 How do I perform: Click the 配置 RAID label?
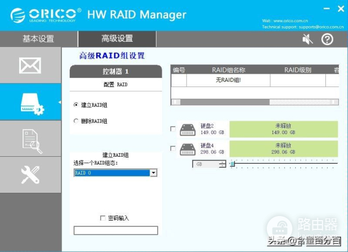pos(115,84)
